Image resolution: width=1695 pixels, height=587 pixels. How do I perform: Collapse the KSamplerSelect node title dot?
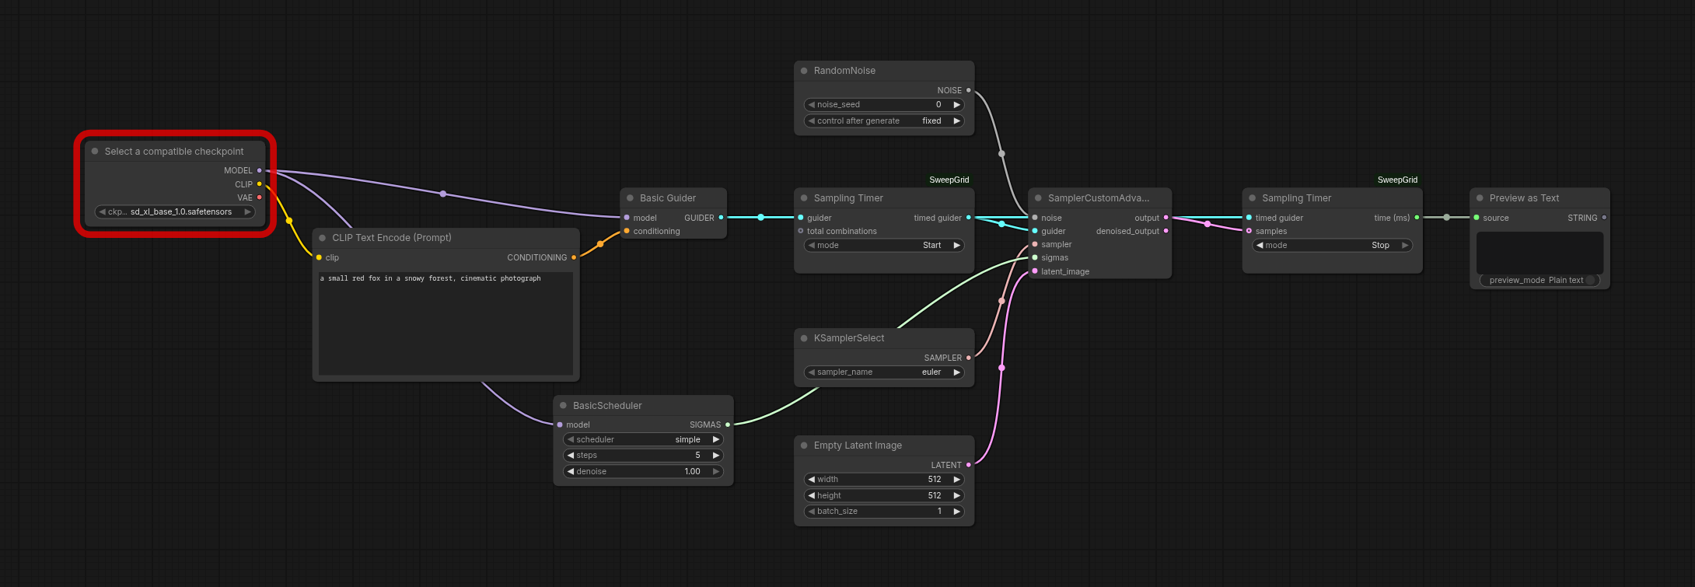pos(804,338)
